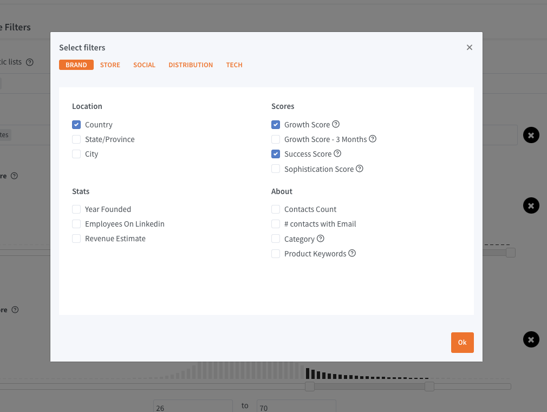Click help icon next to Category
547x412 pixels.
pyautogui.click(x=321, y=239)
